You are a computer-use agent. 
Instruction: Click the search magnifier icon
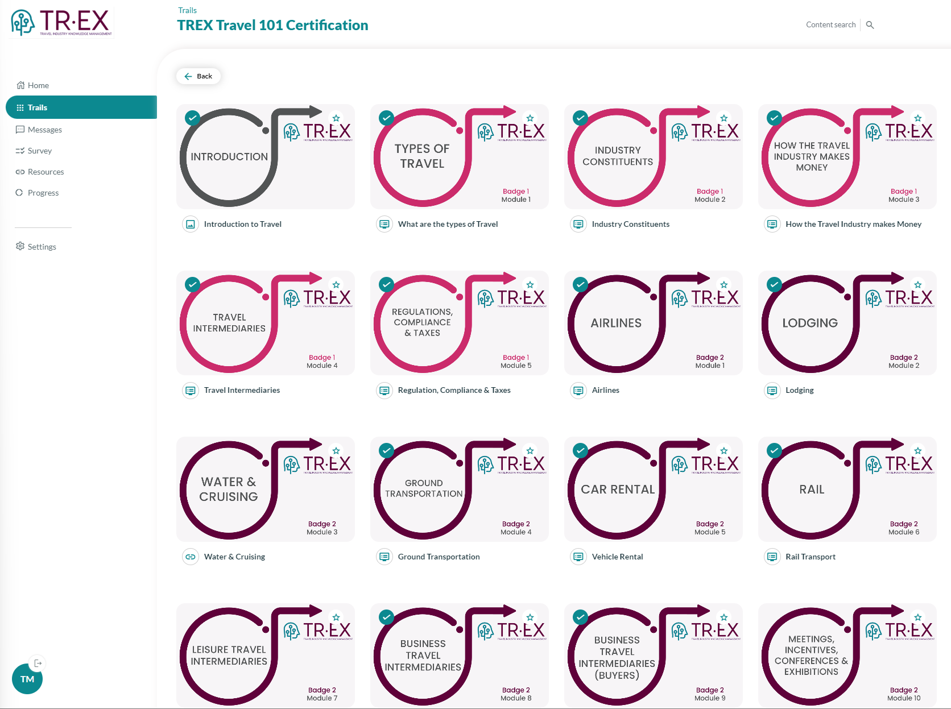[x=870, y=25]
